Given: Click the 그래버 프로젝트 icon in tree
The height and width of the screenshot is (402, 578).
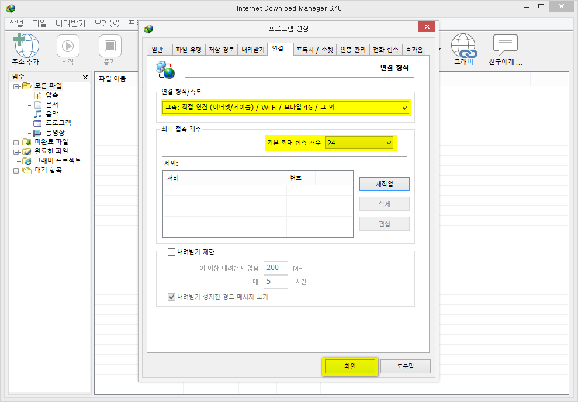Looking at the screenshot, I should point(26,161).
